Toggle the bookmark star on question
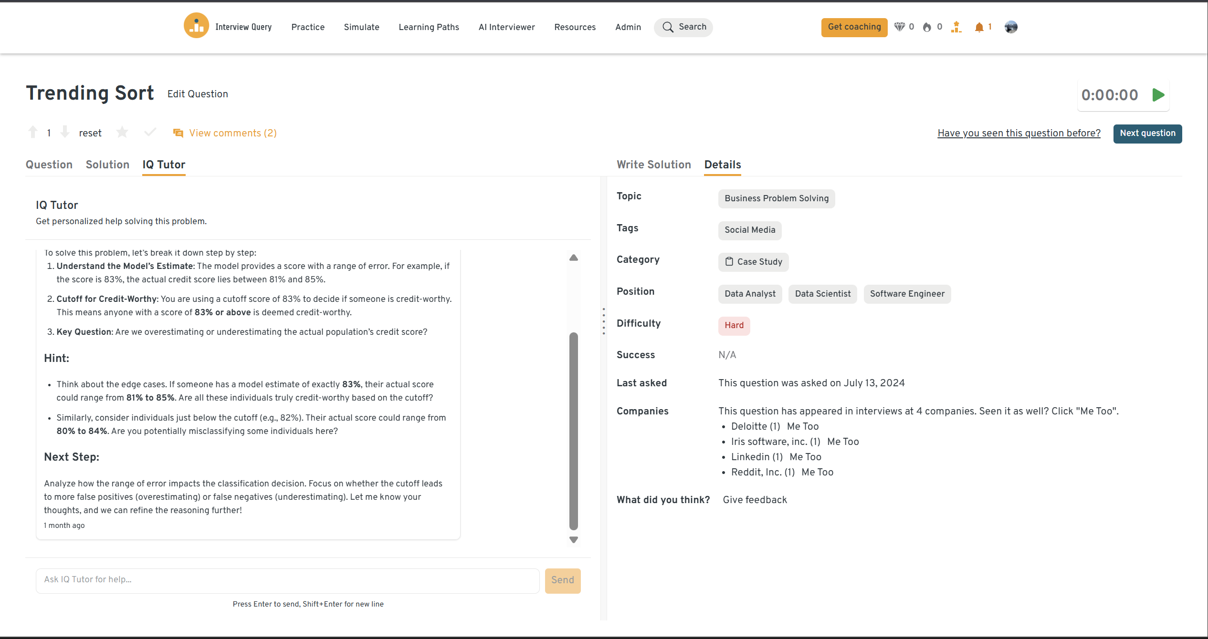 122,132
